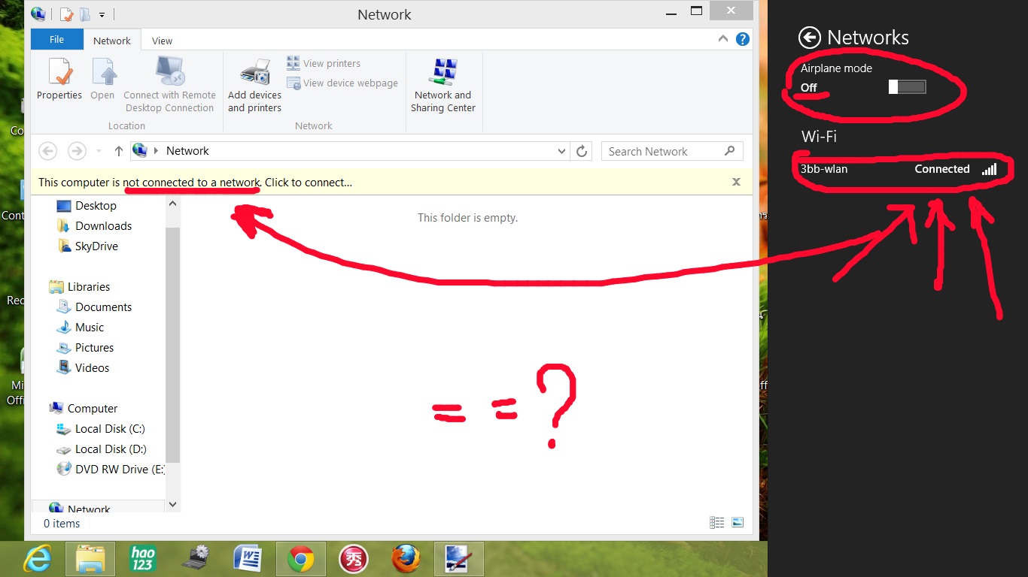Click the laptop settings taskbar icon
The width and height of the screenshot is (1028, 577).
196,559
